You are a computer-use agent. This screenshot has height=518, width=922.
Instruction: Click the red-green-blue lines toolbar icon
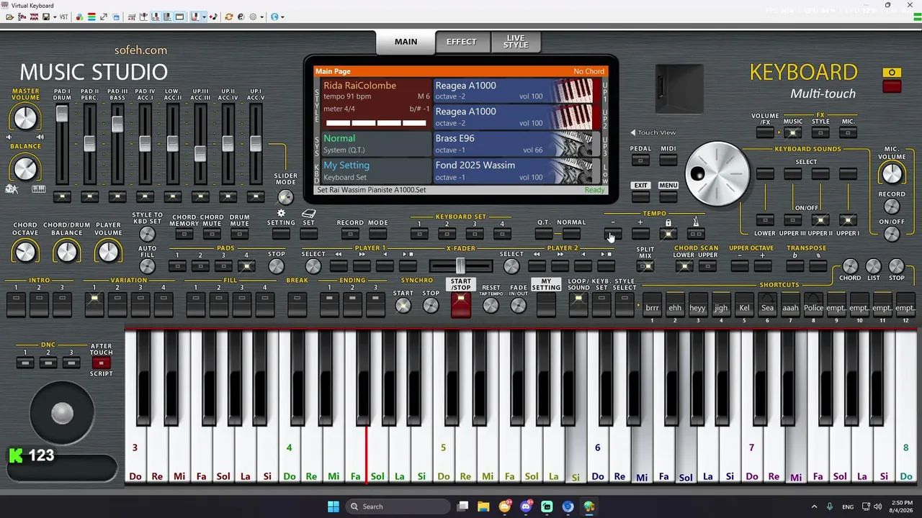point(91,17)
